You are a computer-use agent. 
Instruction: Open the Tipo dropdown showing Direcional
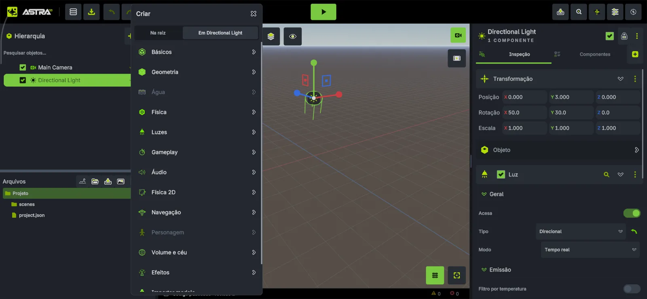pyautogui.click(x=581, y=231)
